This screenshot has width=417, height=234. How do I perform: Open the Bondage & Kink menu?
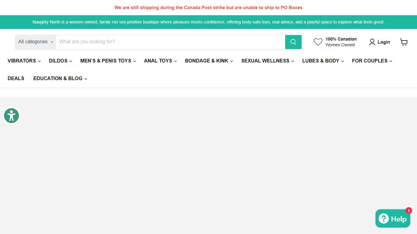(209, 61)
